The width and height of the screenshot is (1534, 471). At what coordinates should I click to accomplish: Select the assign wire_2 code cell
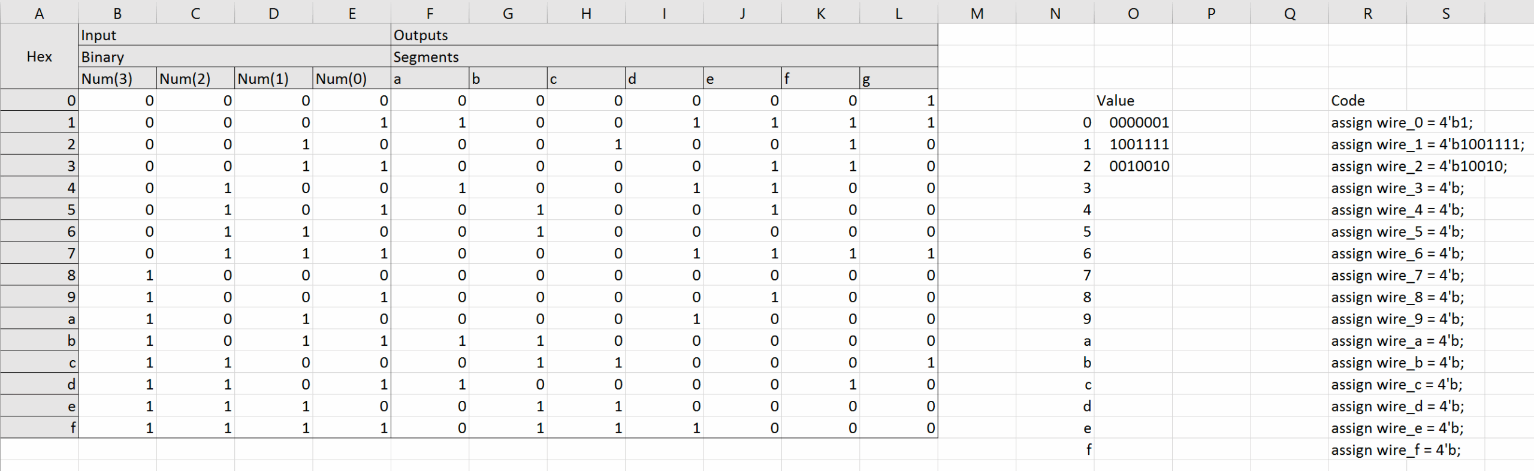pyautogui.click(x=1418, y=166)
